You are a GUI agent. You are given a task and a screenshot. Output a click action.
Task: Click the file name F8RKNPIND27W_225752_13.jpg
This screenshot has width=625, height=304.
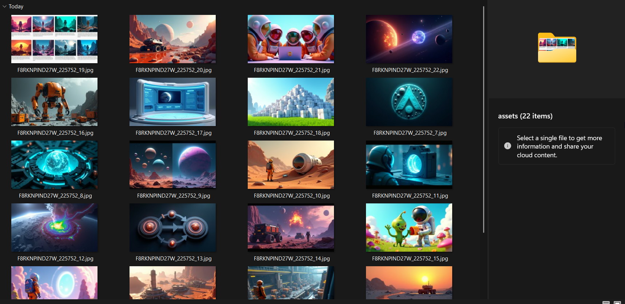[174, 259]
